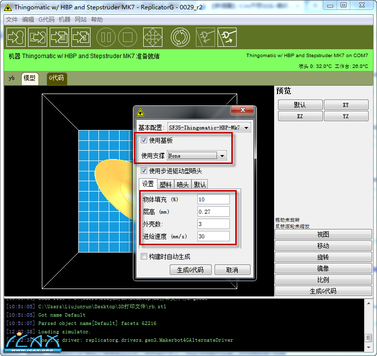Click the 镜像 button
Image resolution: width=377 pixels, height=356 pixels.
323,268
